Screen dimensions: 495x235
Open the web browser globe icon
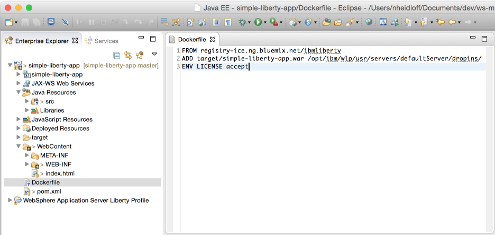[369, 22]
